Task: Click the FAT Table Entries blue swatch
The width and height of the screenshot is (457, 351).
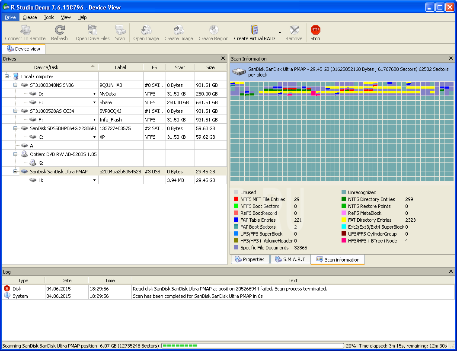Action: tap(236, 220)
